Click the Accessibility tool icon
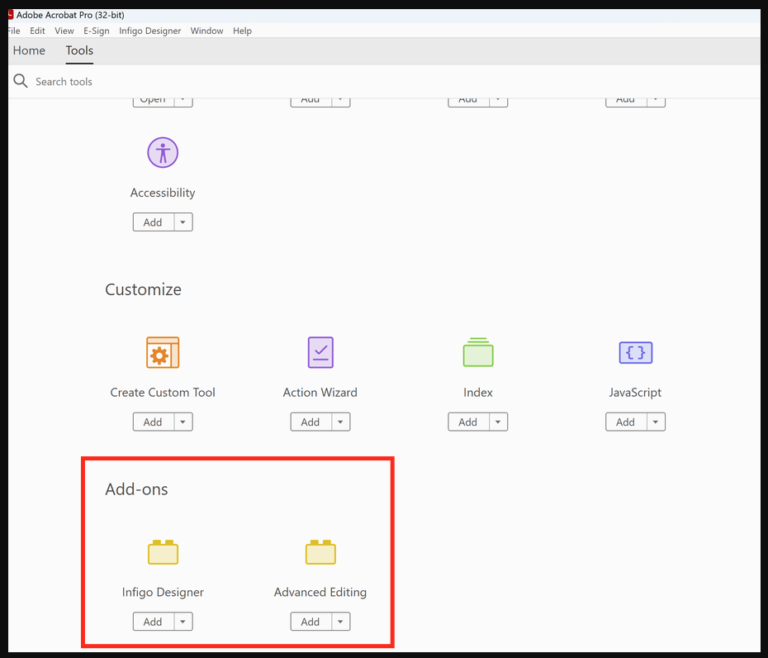Image resolution: width=768 pixels, height=658 pixels. pos(163,153)
